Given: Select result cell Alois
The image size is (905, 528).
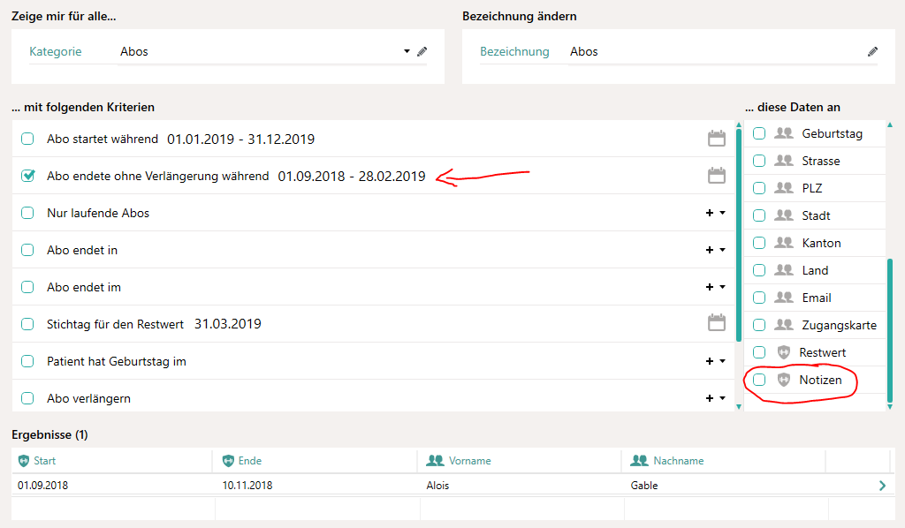Looking at the screenshot, I should (x=437, y=486).
